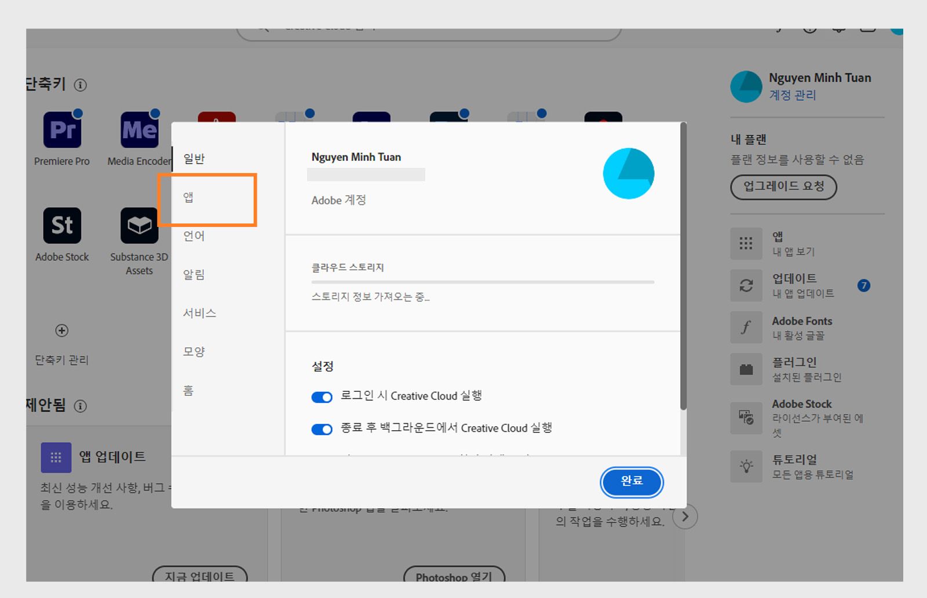Open account management via 계정 관리 link

tap(793, 96)
